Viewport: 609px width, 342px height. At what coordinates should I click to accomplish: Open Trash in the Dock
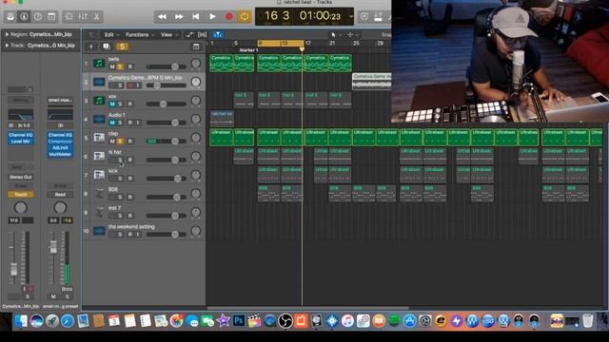(x=588, y=321)
